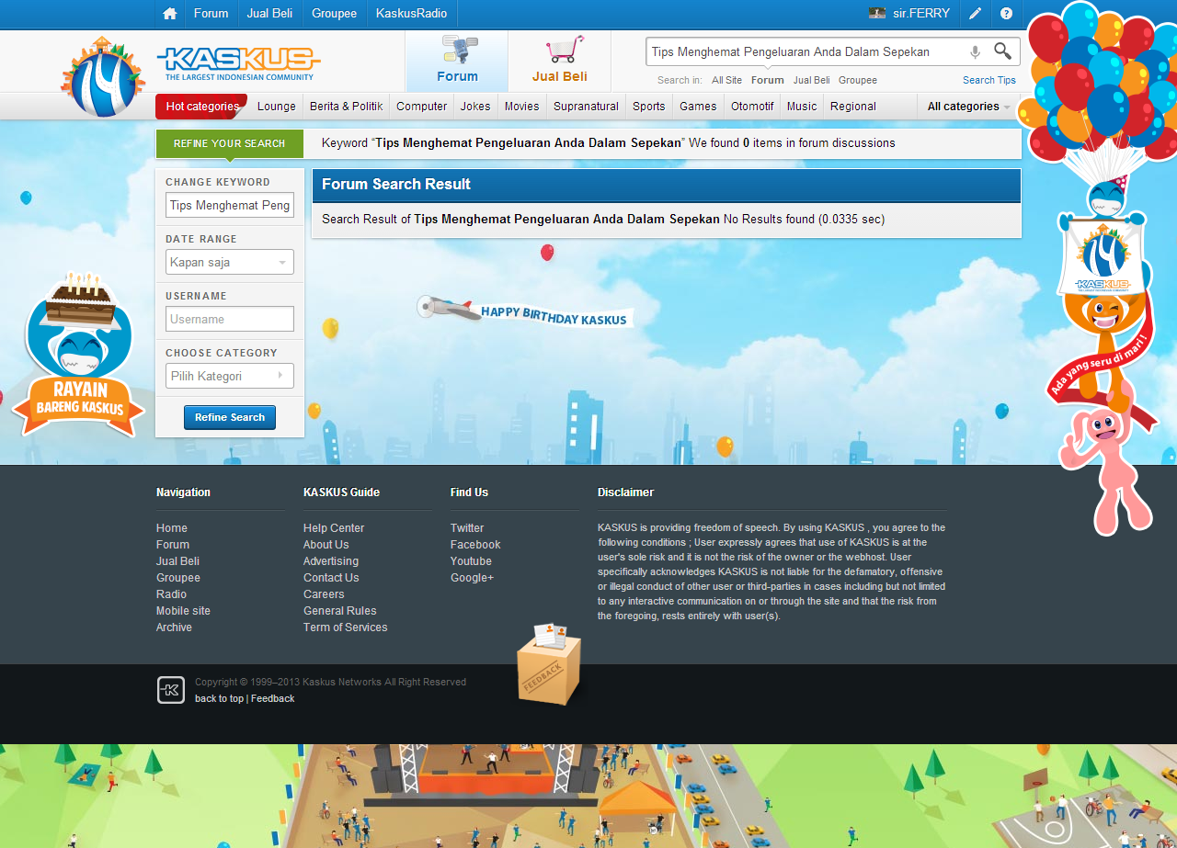
Task: Click the Happy Birthday Kaskus airplane banner
Action: pyautogui.click(x=524, y=312)
